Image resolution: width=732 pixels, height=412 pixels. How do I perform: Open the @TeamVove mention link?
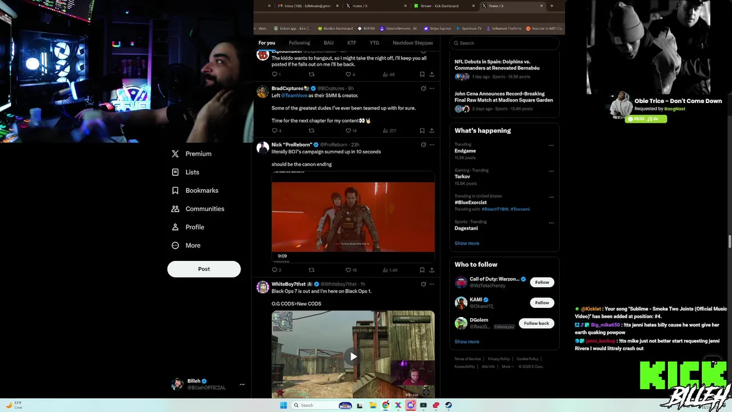click(294, 96)
